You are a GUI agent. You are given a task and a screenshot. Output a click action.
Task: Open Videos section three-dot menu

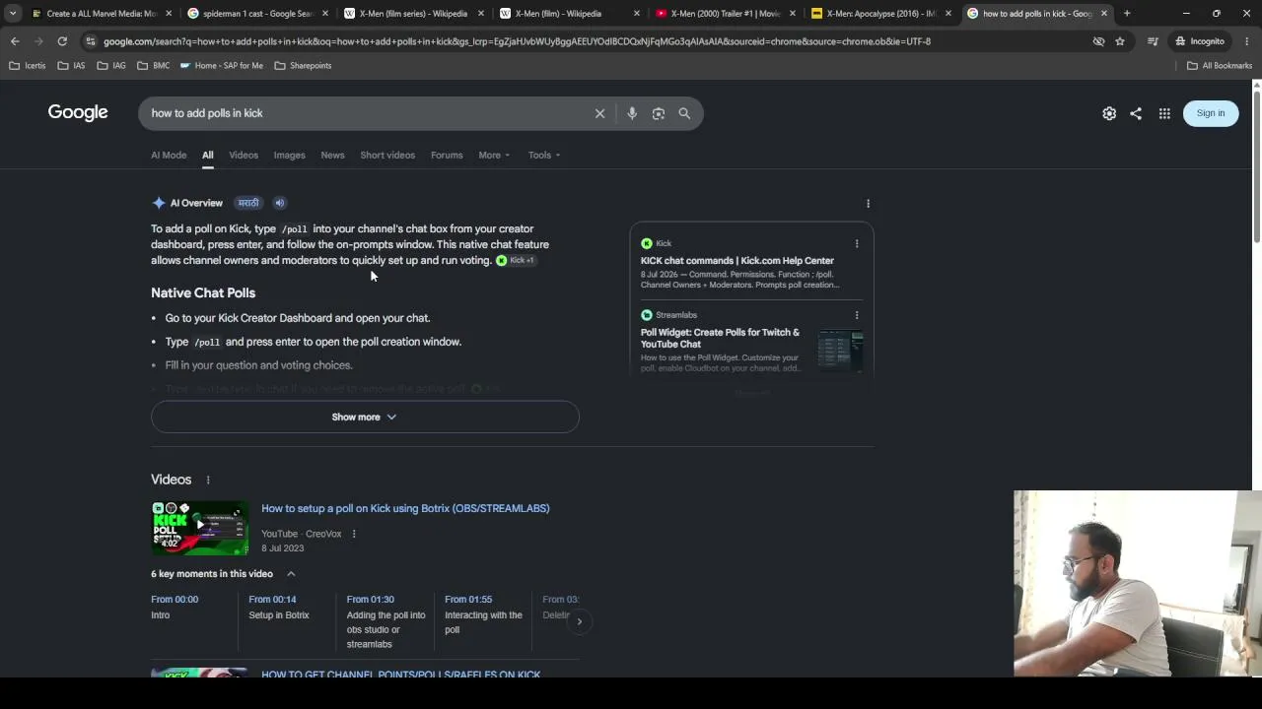click(208, 480)
